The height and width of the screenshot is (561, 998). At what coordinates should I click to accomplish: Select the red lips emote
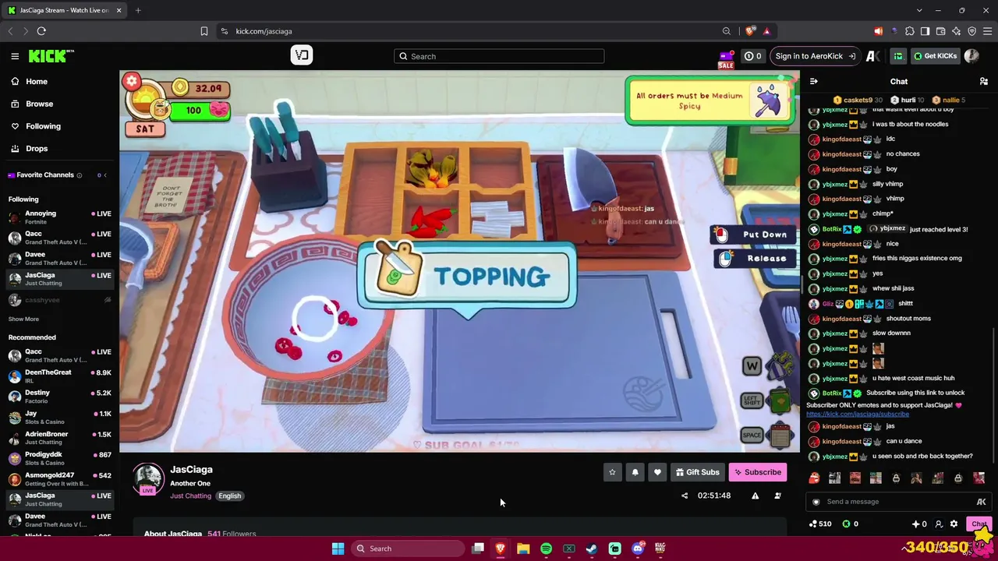[x=814, y=478]
